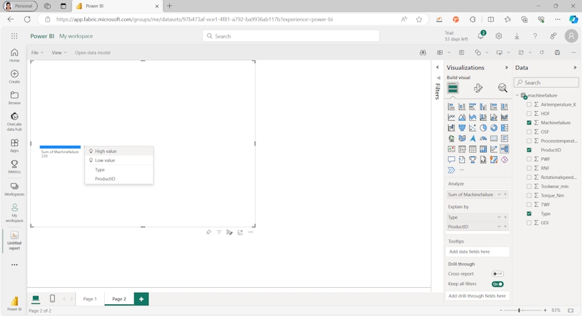Select the stacked bar chart visualization
The image size is (582, 316).
coord(451,107)
